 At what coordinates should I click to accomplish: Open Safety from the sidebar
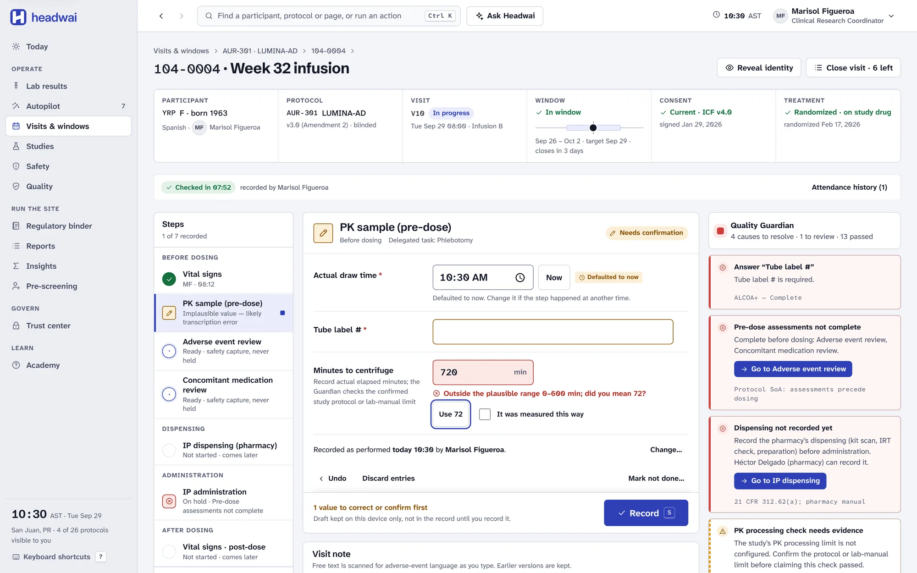click(x=68, y=166)
